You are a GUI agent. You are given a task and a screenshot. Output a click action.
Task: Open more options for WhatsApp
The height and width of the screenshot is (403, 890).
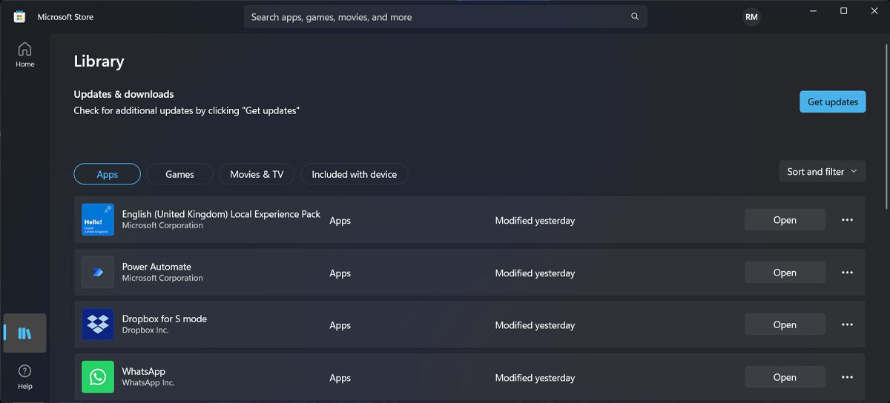(x=847, y=377)
